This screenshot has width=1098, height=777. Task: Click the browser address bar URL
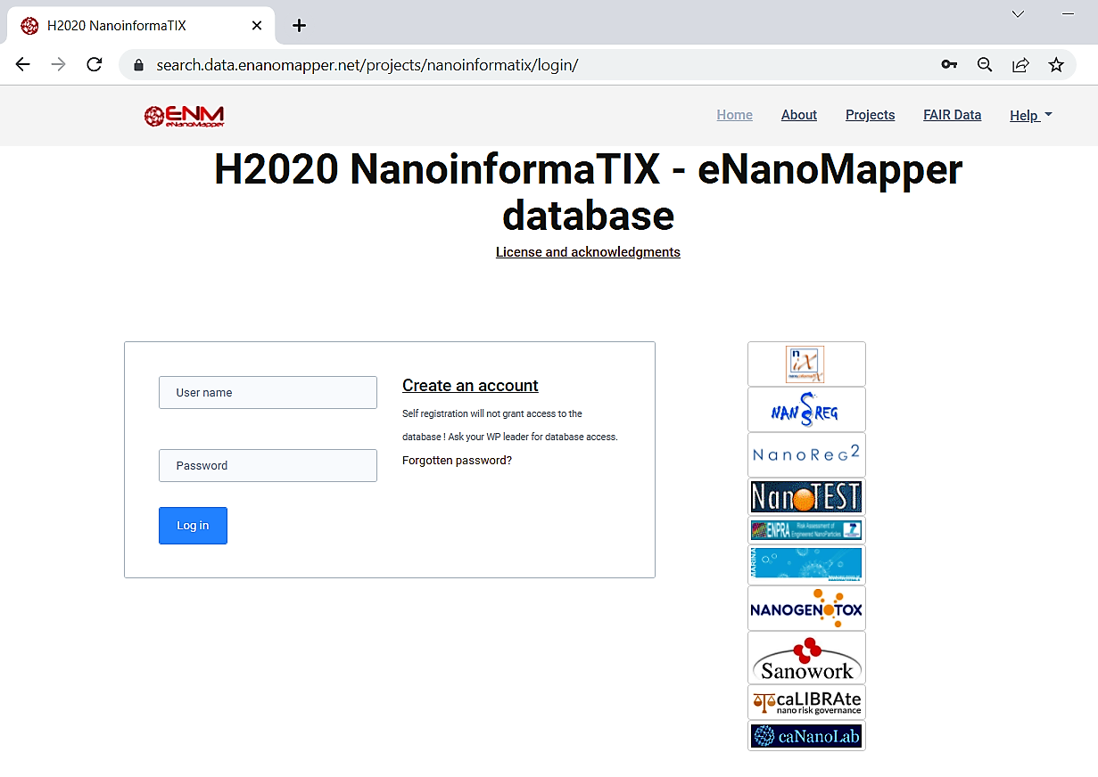tap(367, 65)
